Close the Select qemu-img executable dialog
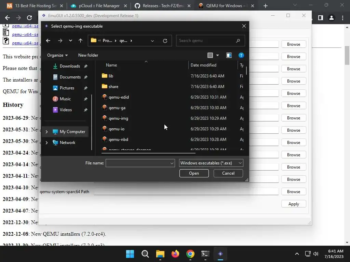This screenshot has width=350, height=262. pos(244,26)
